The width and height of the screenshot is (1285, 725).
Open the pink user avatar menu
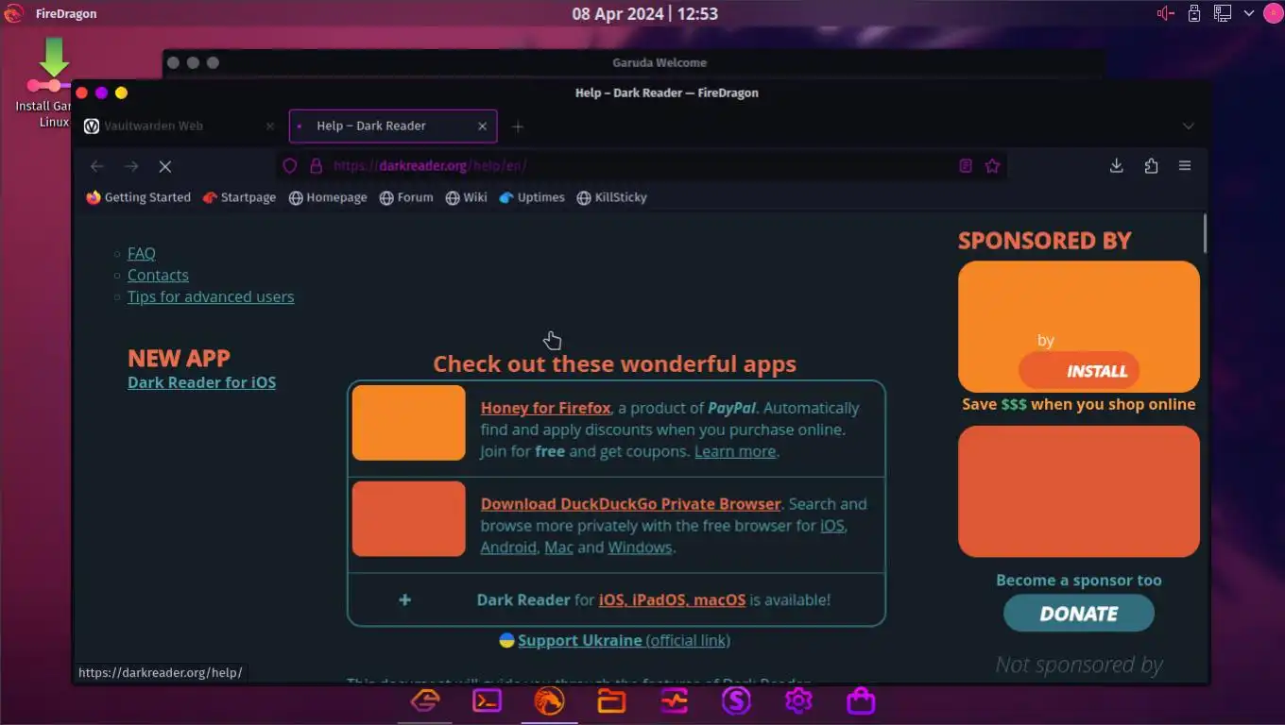coord(1273,13)
